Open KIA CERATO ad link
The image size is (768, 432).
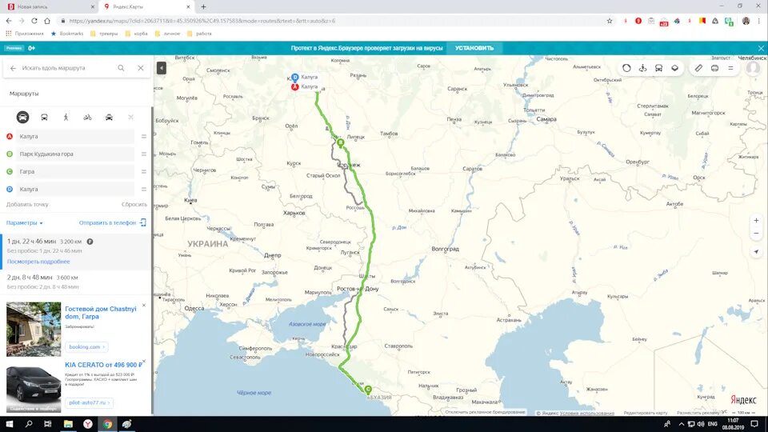point(103,365)
